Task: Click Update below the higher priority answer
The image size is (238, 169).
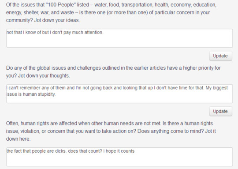Action: [x=221, y=111]
